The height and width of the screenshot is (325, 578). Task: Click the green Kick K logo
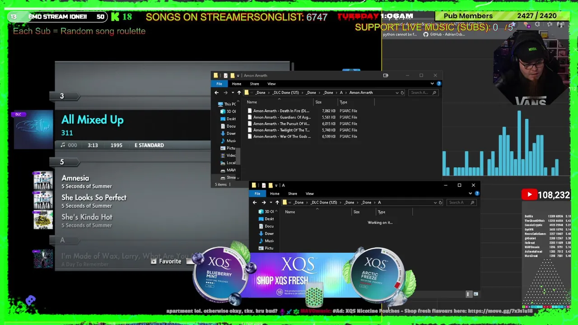[115, 17]
